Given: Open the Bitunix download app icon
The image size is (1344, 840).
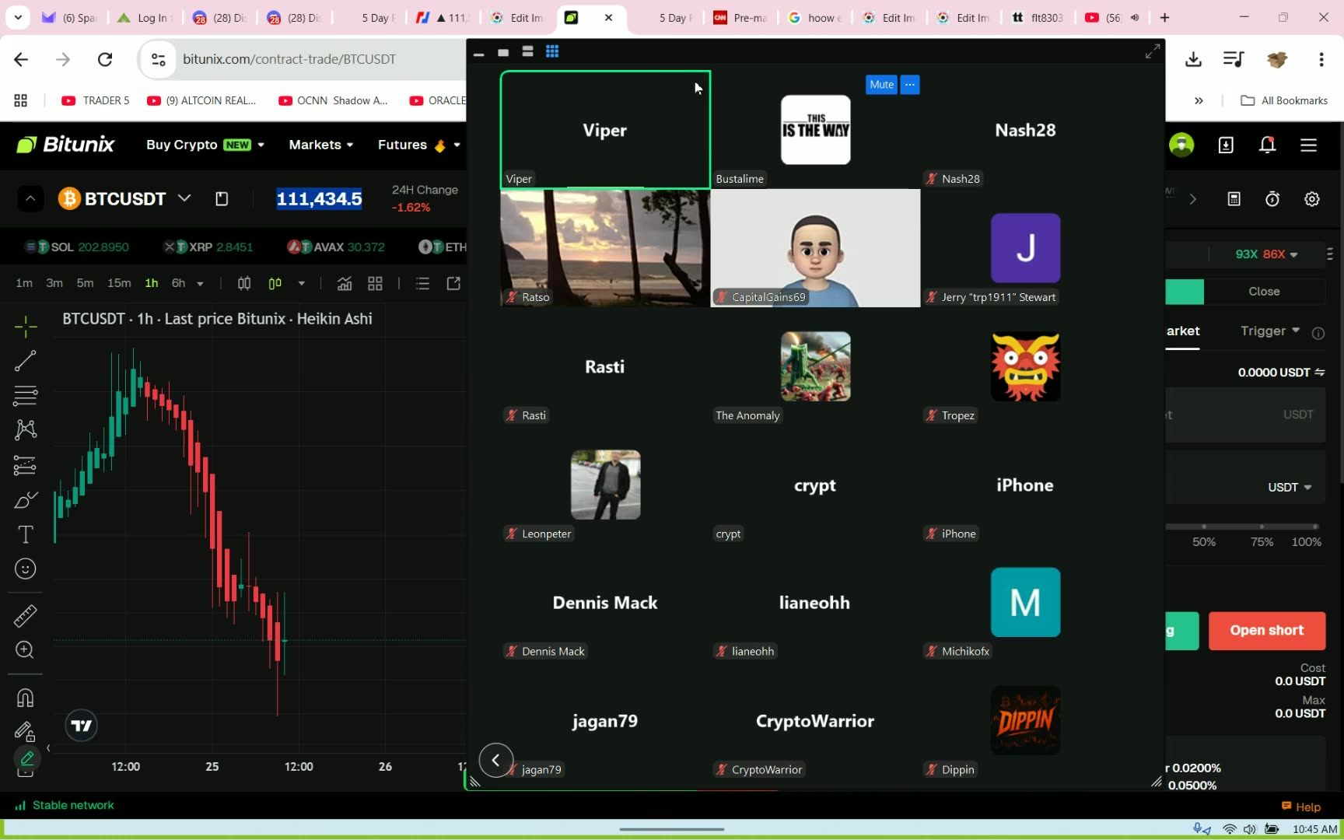Looking at the screenshot, I should 1226,145.
